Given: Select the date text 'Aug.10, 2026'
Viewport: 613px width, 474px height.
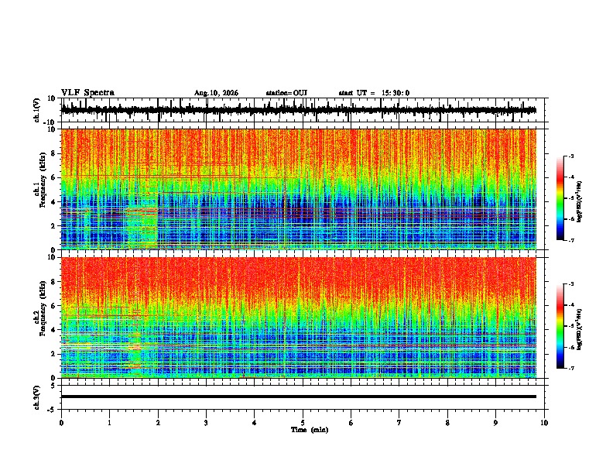Looking at the screenshot, I should pyautogui.click(x=216, y=93).
